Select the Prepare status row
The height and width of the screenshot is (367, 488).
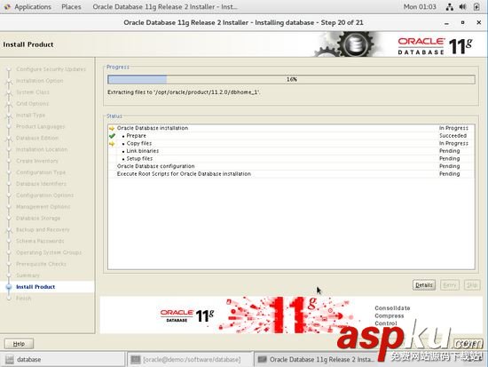291,136
